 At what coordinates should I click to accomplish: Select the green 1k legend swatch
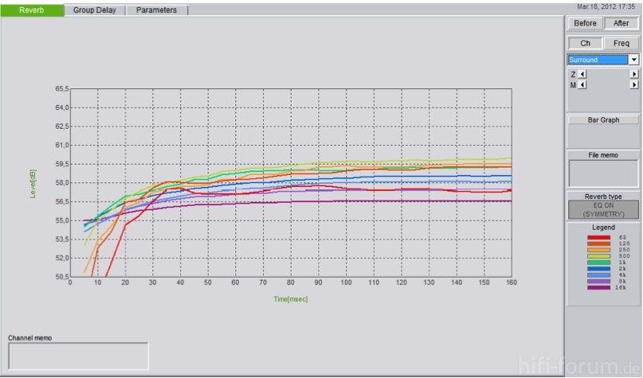[599, 263]
